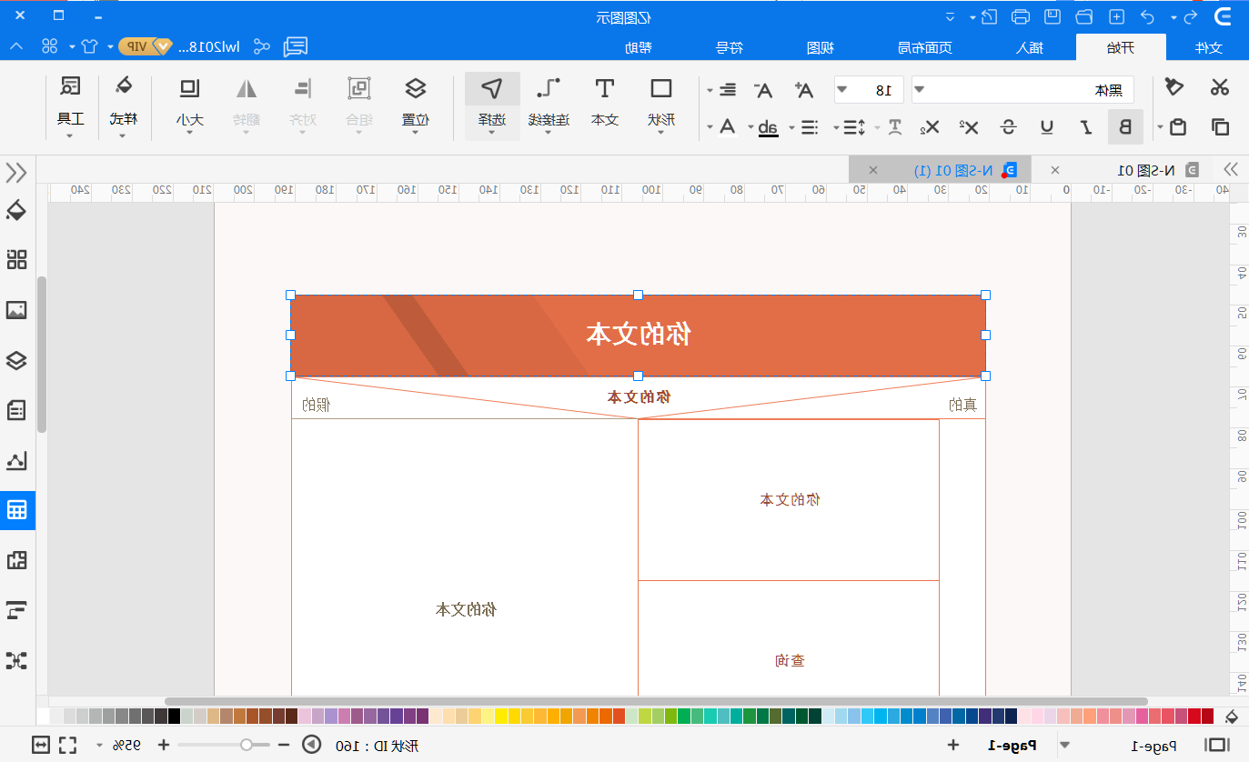
Task: Click the Save disk icon
Action: point(1052,16)
